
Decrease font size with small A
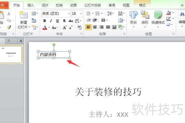tap(71, 28)
